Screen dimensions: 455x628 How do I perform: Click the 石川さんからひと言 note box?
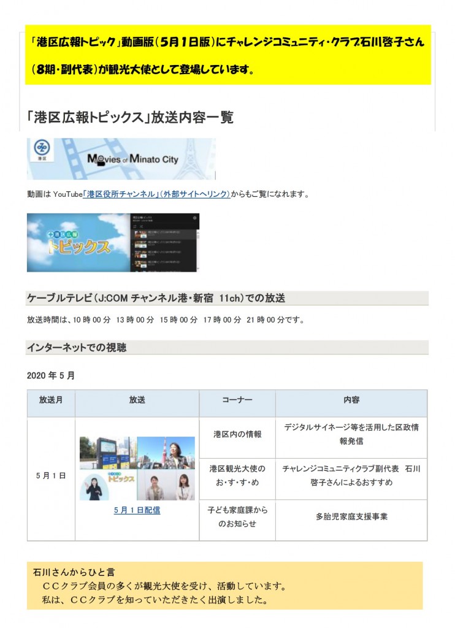coord(224,586)
